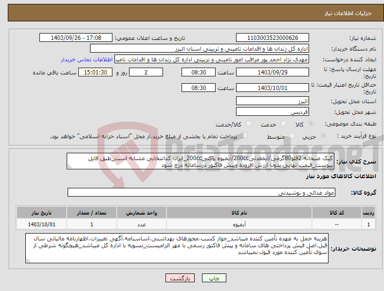Click the جزئیات اطلاعات نیاز page header
The image size is (384, 291).
tap(348, 13)
